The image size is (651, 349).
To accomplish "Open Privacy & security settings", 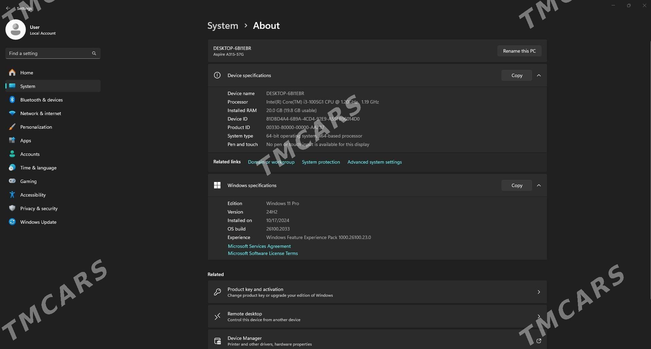I will click(x=53, y=208).
